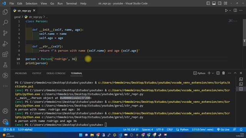Customize layout button in title bar
This screenshot has height=138, width=246.
(x=226, y=3)
